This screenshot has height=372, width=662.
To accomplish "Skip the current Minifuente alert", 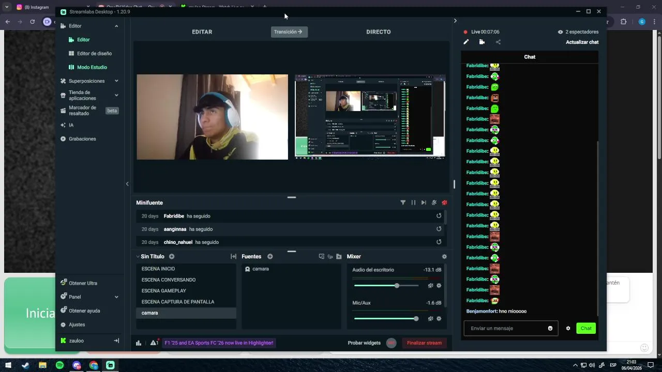I will pyautogui.click(x=424, y=203).
